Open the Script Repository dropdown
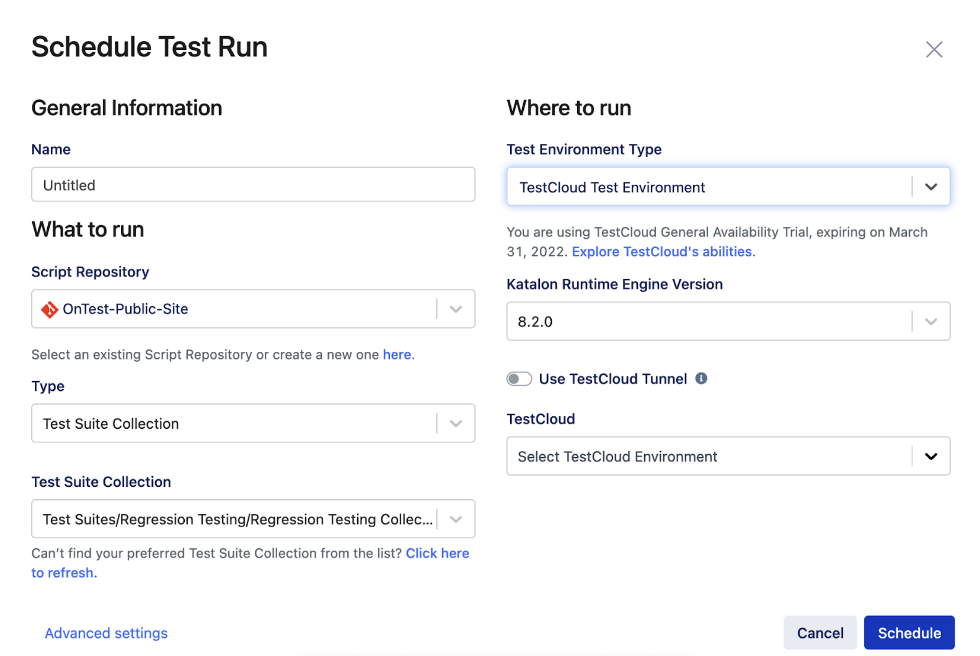 coord(253,309)
